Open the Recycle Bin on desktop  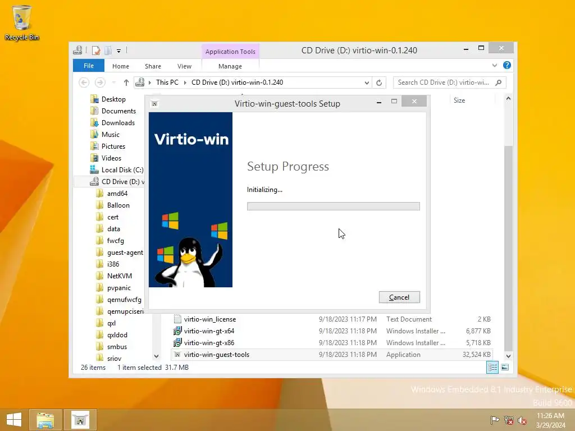[x=22, y=22]
